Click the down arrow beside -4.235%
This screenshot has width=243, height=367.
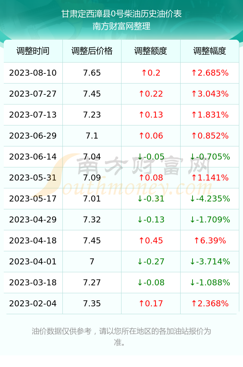(193, 199)
